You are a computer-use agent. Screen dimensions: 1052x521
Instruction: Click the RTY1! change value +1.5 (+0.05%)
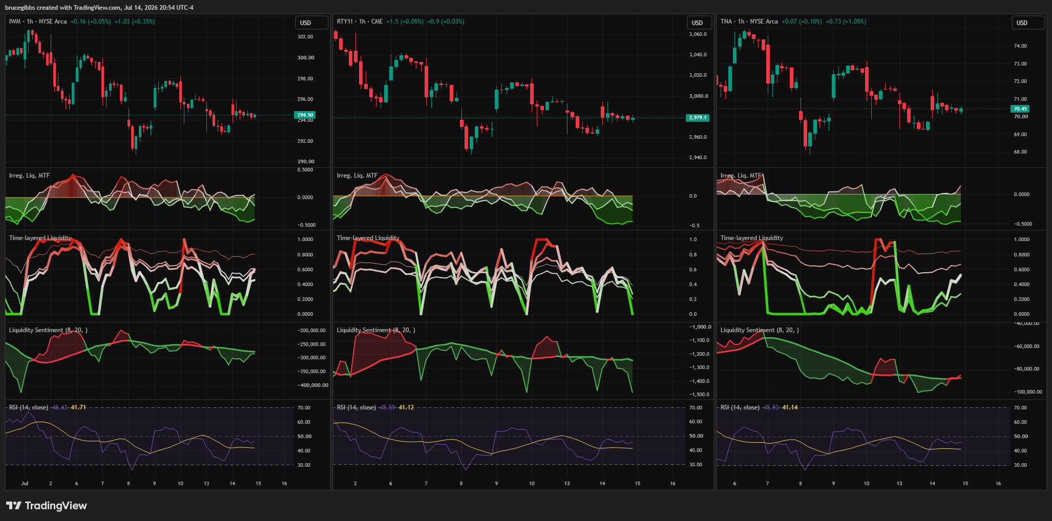point(405,21)
